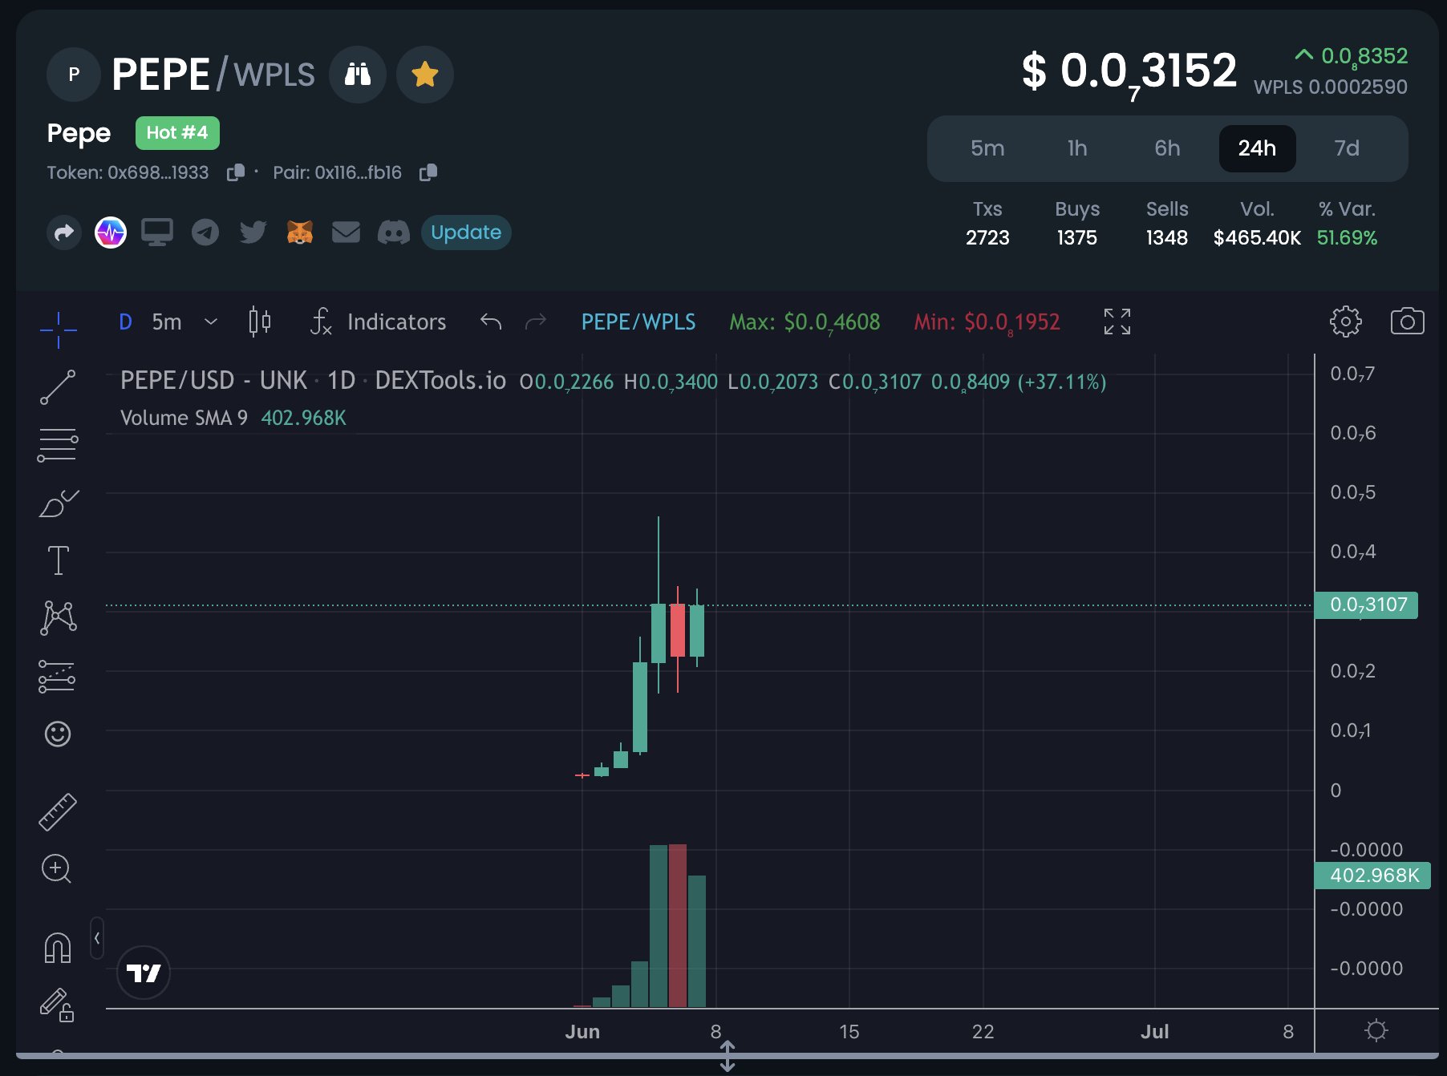Open the pulse chart icon link

click(111, 233)
